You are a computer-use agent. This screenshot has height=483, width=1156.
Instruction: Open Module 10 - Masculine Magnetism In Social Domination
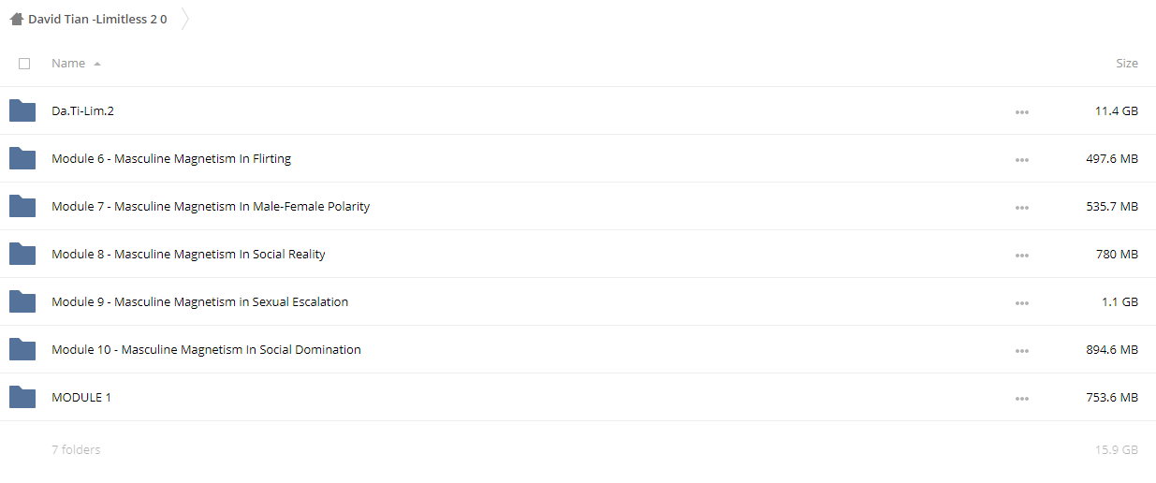[x=206, y=349]
